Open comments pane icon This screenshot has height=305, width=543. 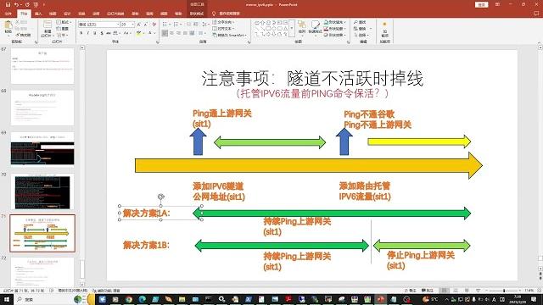(536, 14)
